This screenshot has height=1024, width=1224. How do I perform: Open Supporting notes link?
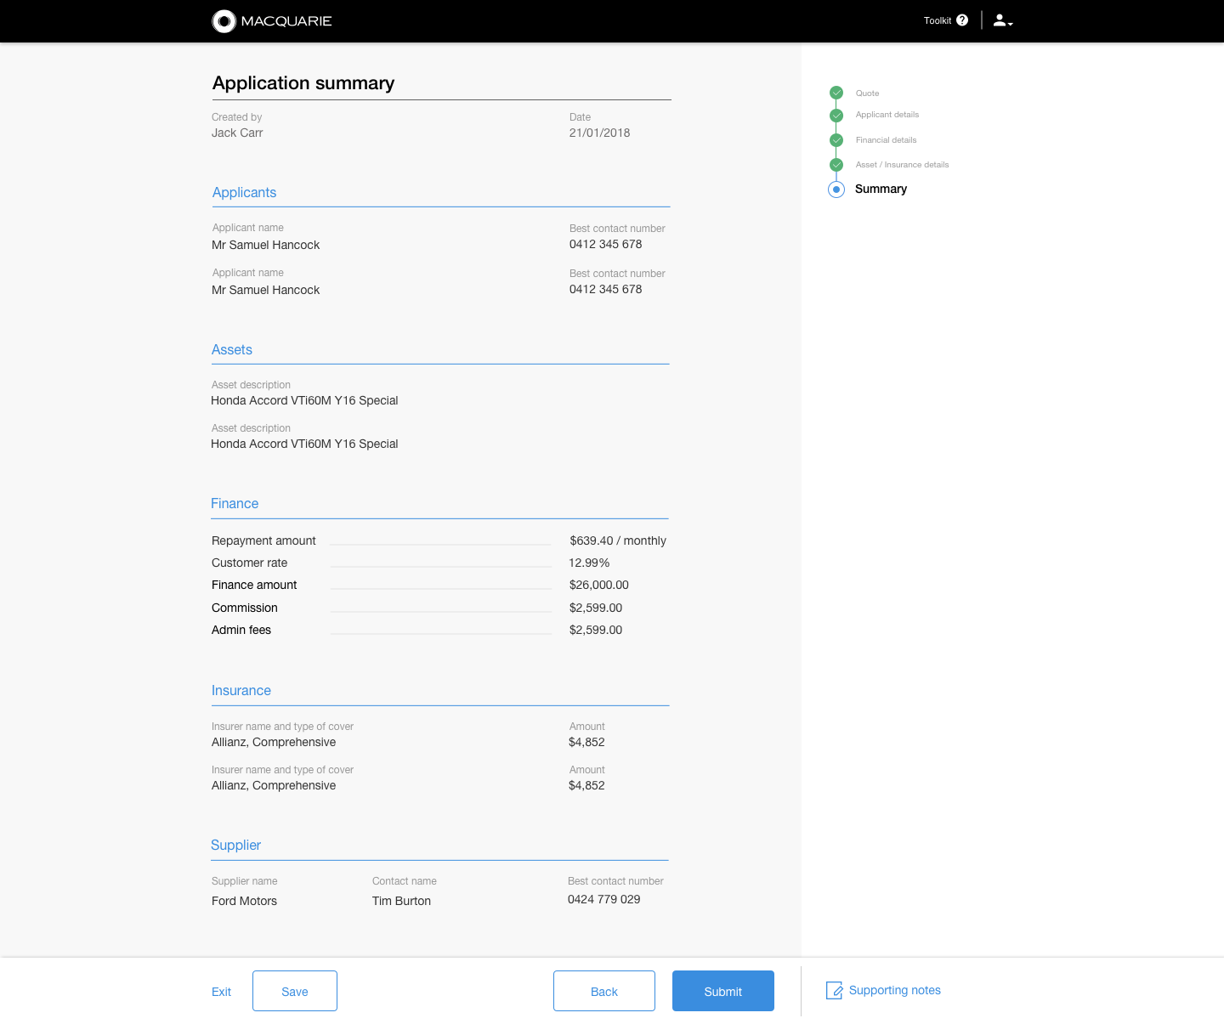pos(895,990)
